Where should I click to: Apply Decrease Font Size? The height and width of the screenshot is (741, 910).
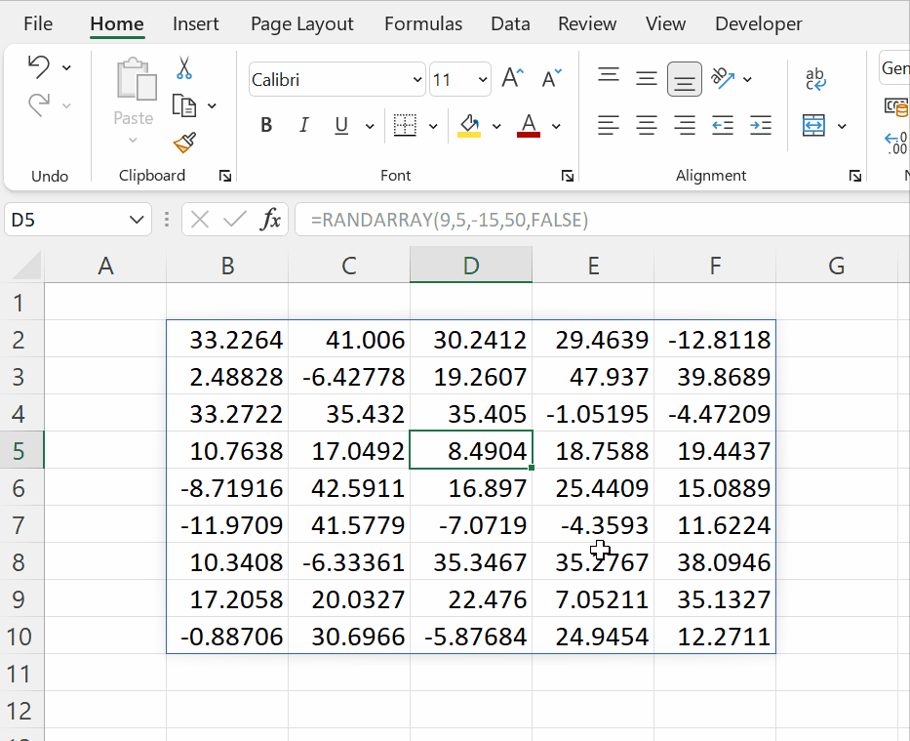548,77
